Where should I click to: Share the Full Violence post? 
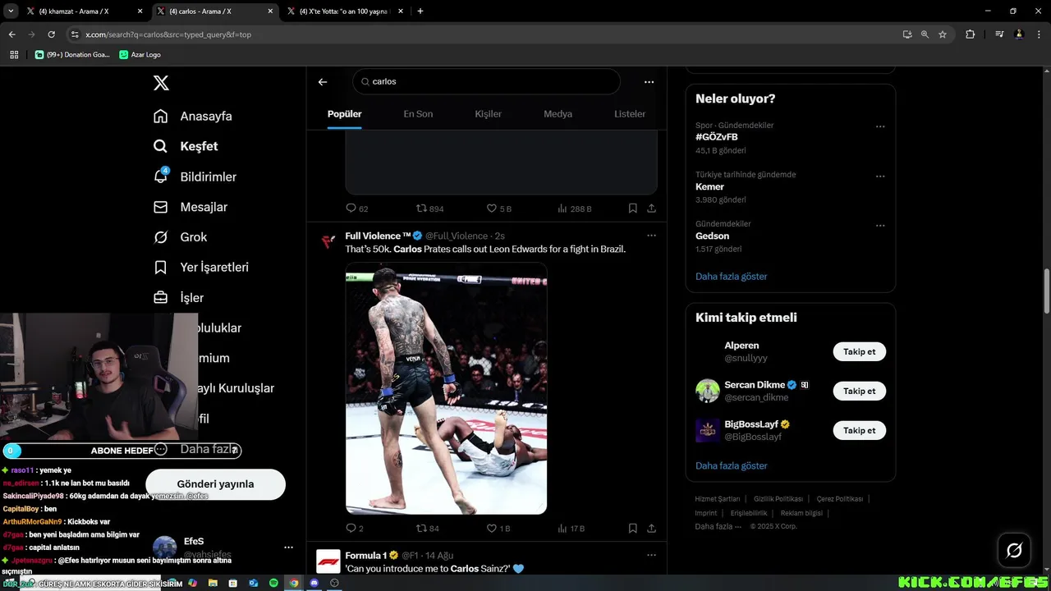click(651, 529)
